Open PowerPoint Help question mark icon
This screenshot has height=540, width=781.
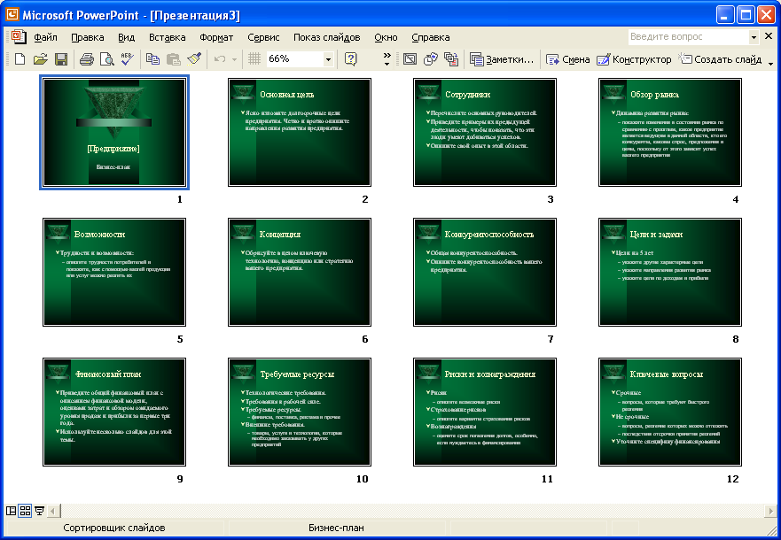(351, 59)
